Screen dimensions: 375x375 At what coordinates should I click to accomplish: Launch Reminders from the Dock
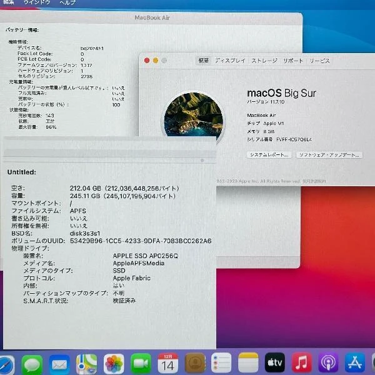pyautogui.click(x=221, y=363)
